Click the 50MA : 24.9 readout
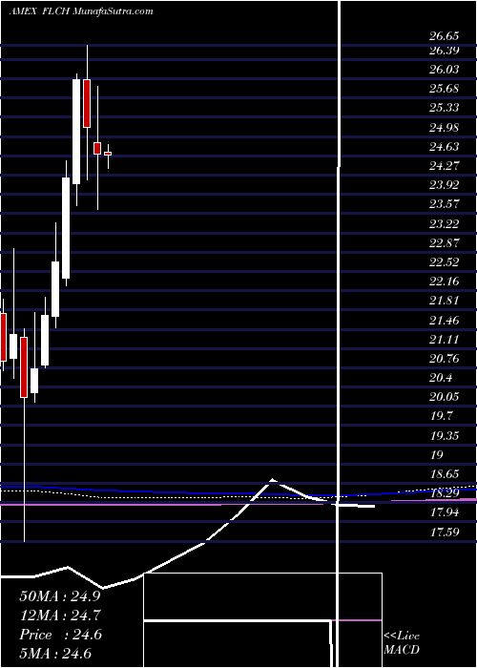Viewport: 477px width, 668px height. (x=61, y=596)
